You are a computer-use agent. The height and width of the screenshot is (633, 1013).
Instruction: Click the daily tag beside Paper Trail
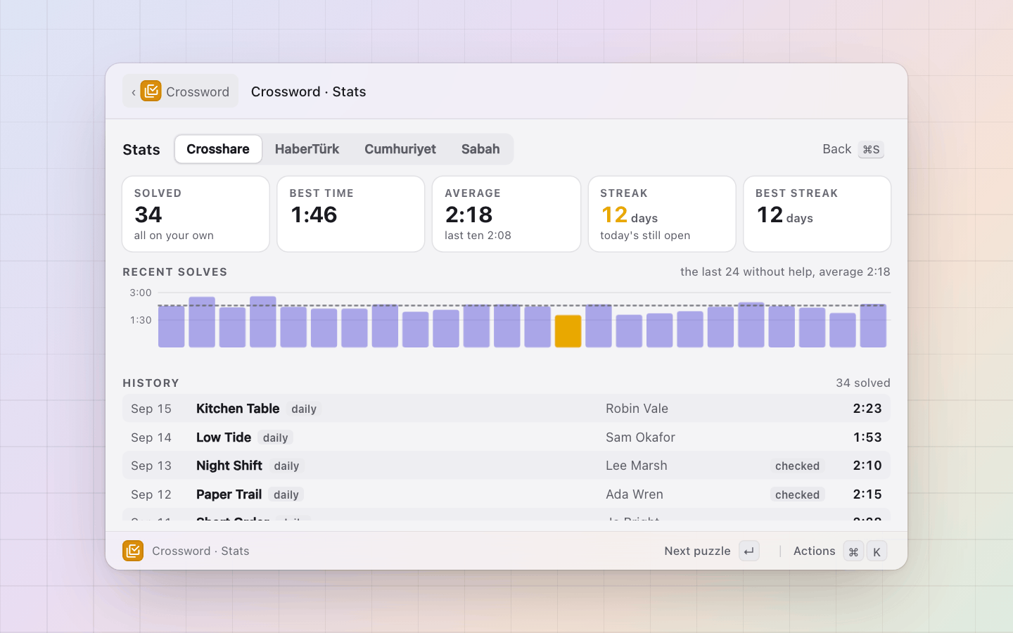(286, 495)
